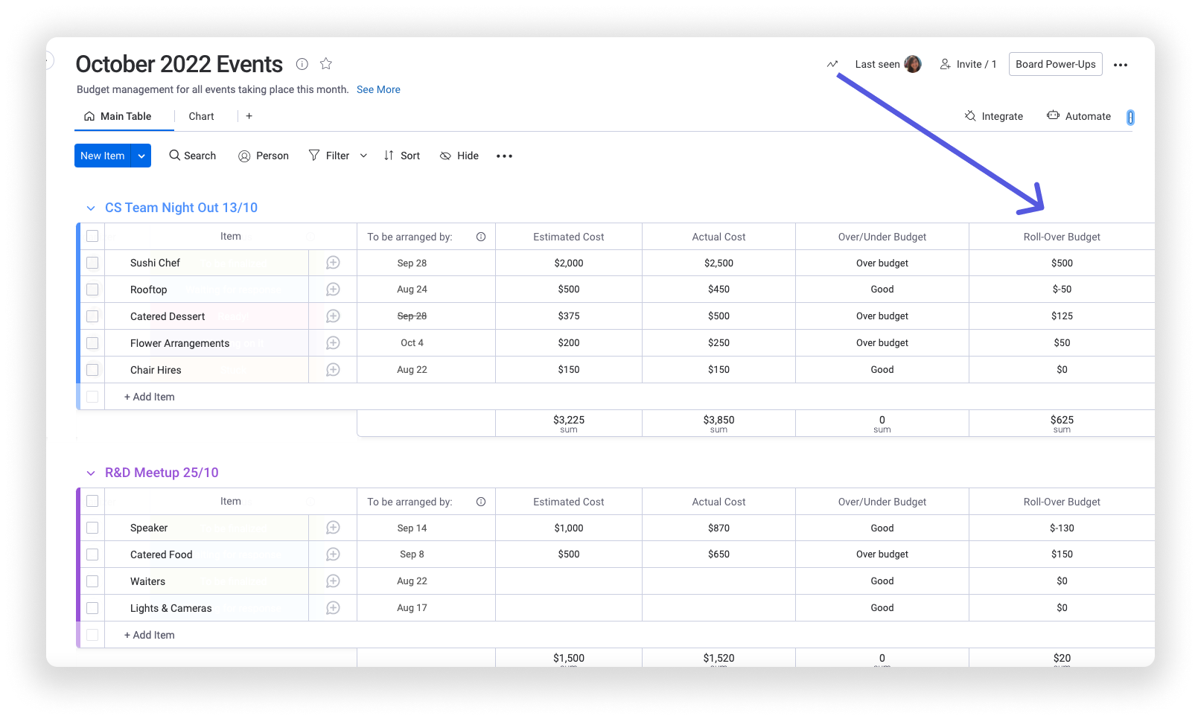Viewport: 1198px width, 719px height.
Task: Open Board Power-Ups
Action: 1055,64
